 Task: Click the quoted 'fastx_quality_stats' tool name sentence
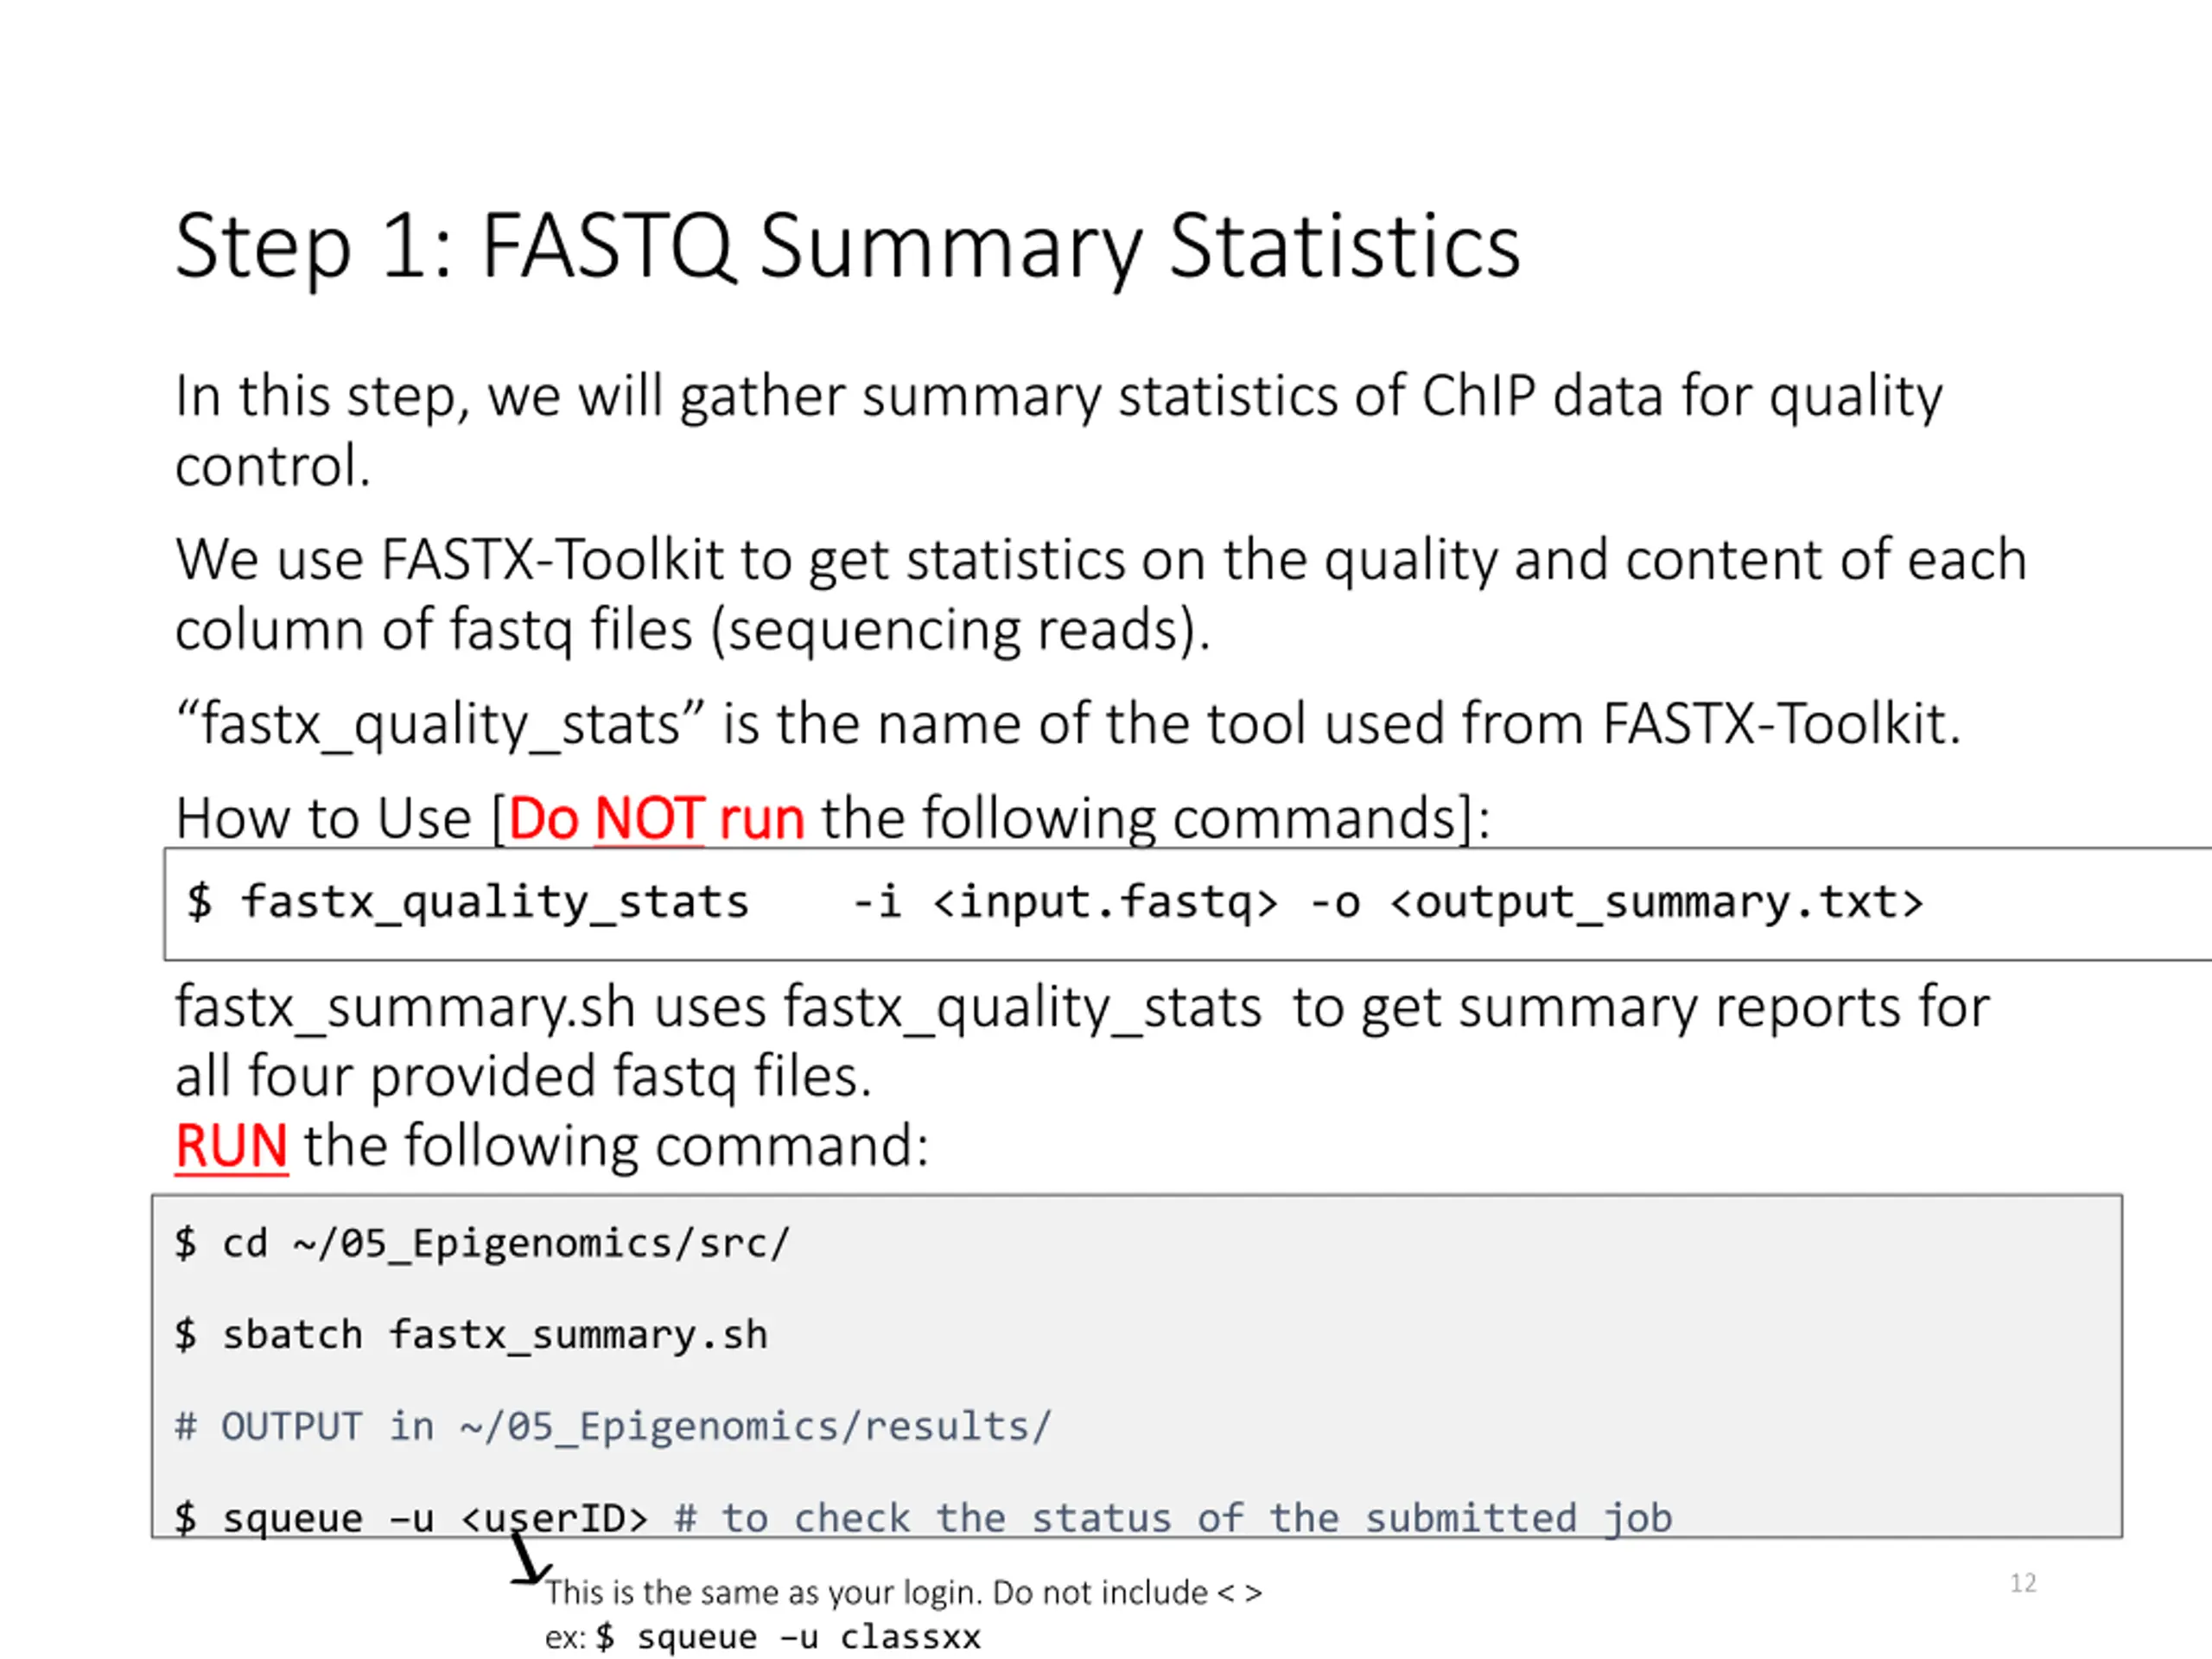pos(1067,724)
